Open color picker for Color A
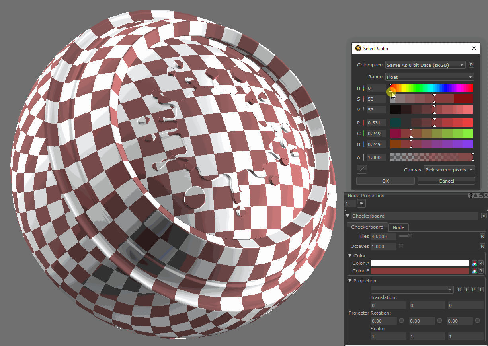 pyautogui.click(x=474, y=263)
